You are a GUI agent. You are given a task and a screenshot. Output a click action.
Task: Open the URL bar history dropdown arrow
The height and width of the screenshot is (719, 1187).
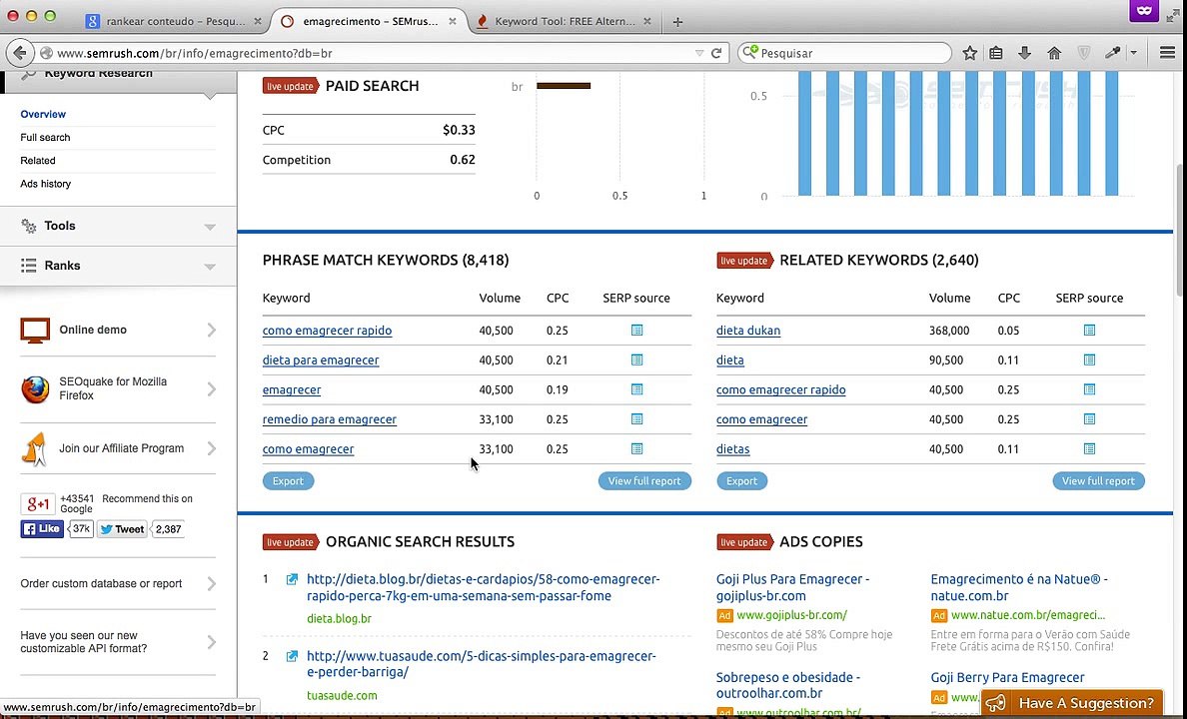coord(699,53)
